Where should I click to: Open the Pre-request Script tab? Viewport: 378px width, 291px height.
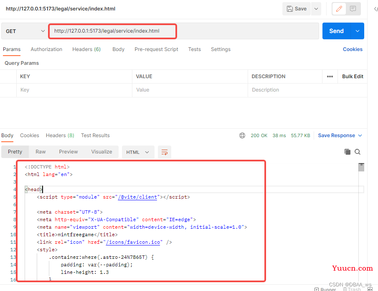pyautogui.click(x=156, y=49)
